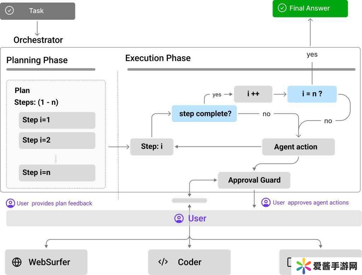Click the purple user icon in the User bar
The image size is (362, 275).
tap(179, 218)
